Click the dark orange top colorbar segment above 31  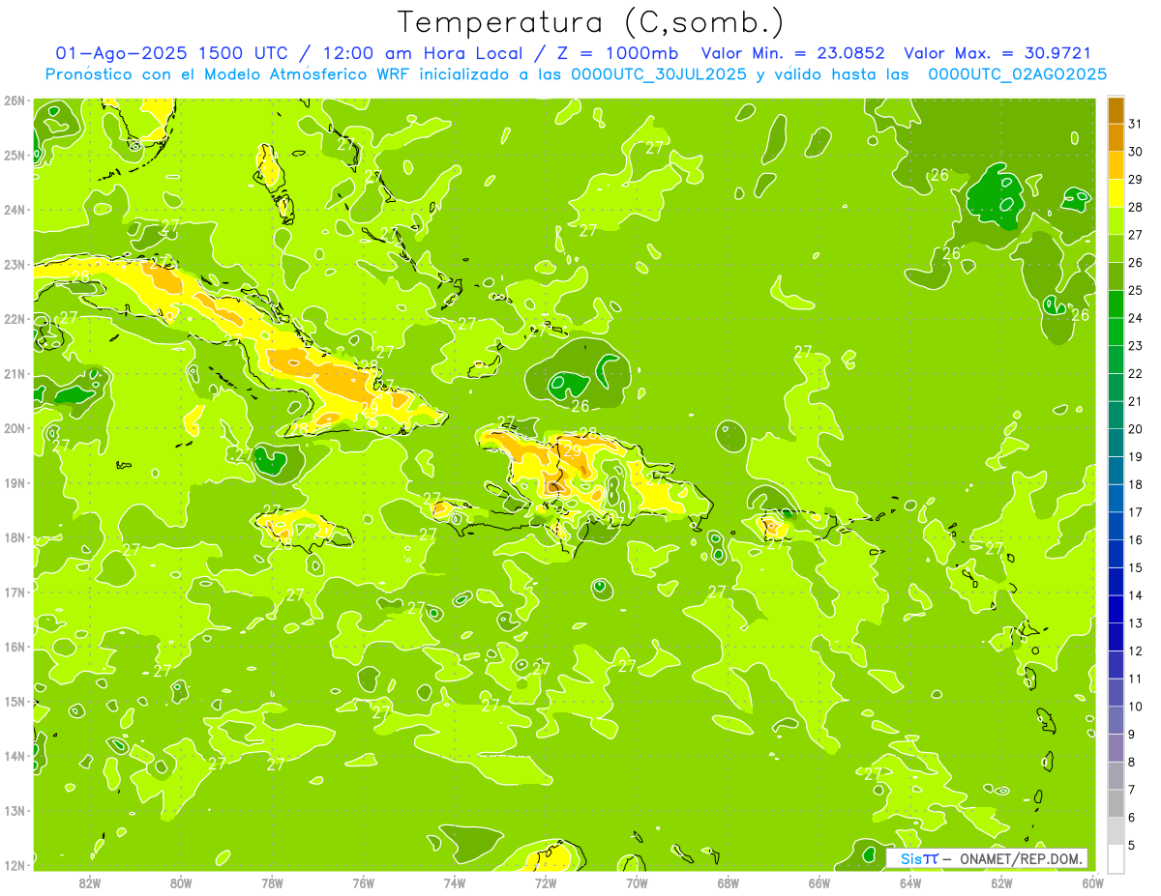[1116, 110]
